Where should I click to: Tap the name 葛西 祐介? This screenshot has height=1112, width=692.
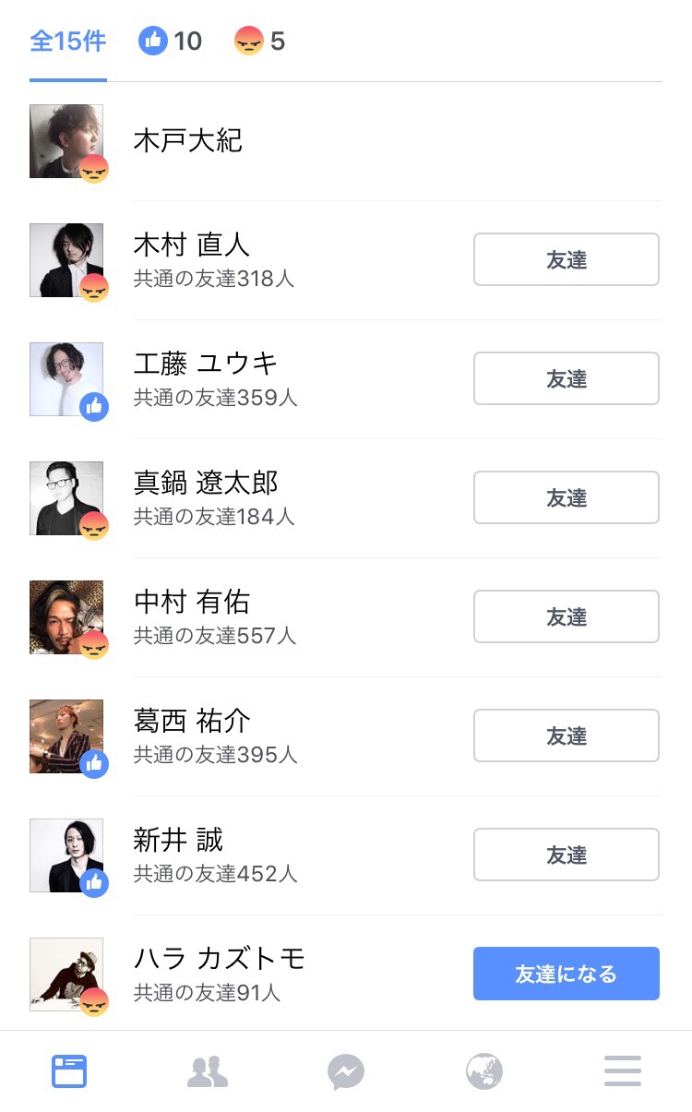coord(192,721)
